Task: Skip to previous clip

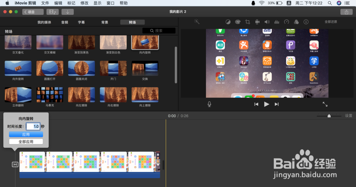Action: point(256,104)
